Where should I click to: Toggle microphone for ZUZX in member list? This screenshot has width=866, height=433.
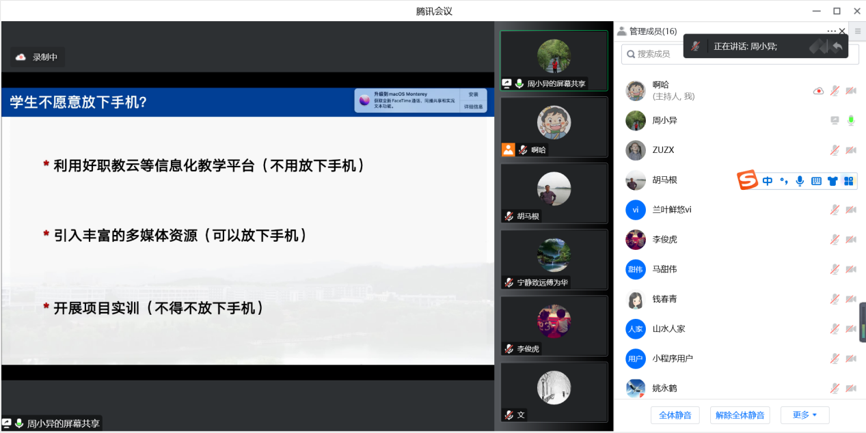(x=835, y=150)
